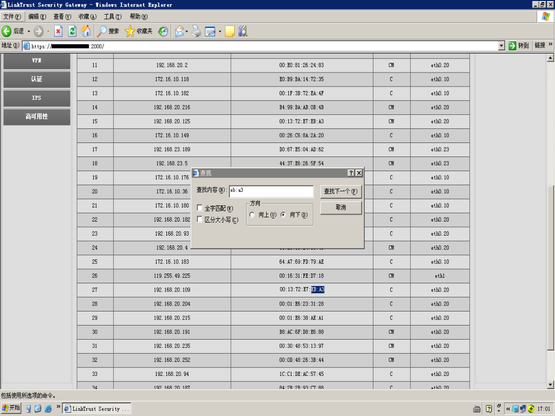Click the help question mark tray icon
Viewport: 555px width, 416px height.
click(489, 409)
